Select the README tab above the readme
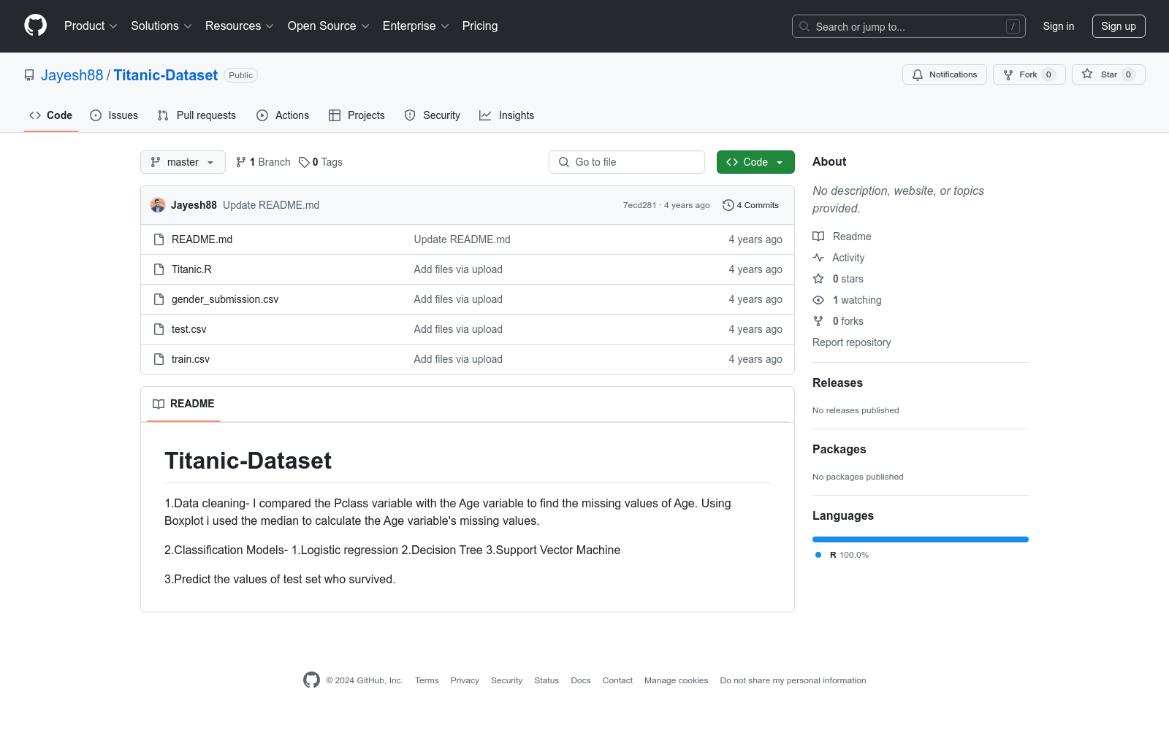The image size is (1169, 730). point(183,404)
